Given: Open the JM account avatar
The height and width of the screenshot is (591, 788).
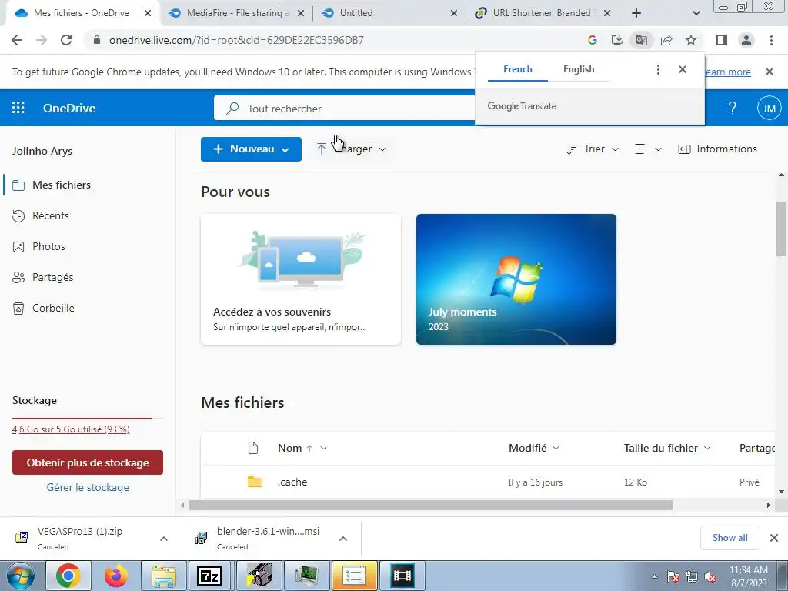Looking at the screenshot, I should point(769,108).
